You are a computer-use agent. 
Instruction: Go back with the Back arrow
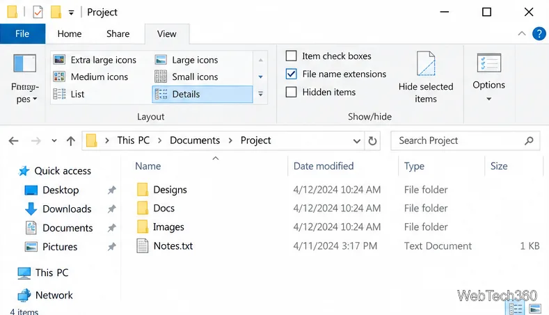(13, 140)
